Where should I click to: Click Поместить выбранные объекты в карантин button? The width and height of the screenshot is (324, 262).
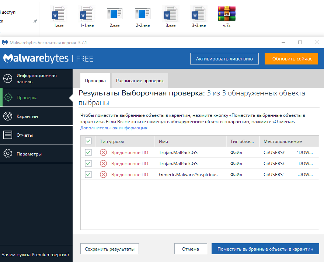[x=265, y=249]
